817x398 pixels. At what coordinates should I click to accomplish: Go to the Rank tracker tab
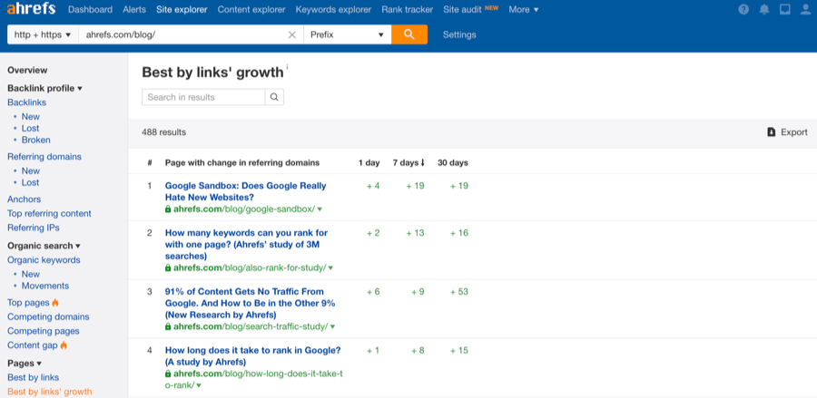(x=408, y=9)
